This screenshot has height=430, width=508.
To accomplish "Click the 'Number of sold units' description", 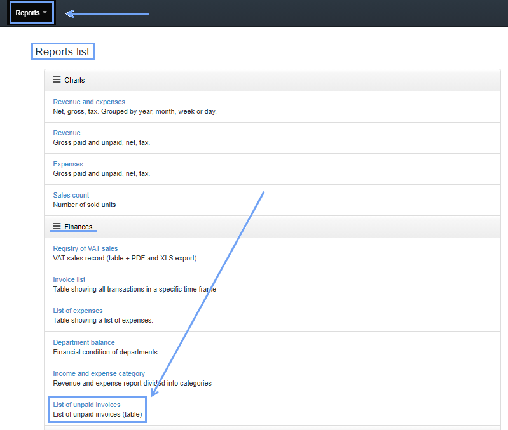I will [x=85, y=205].
